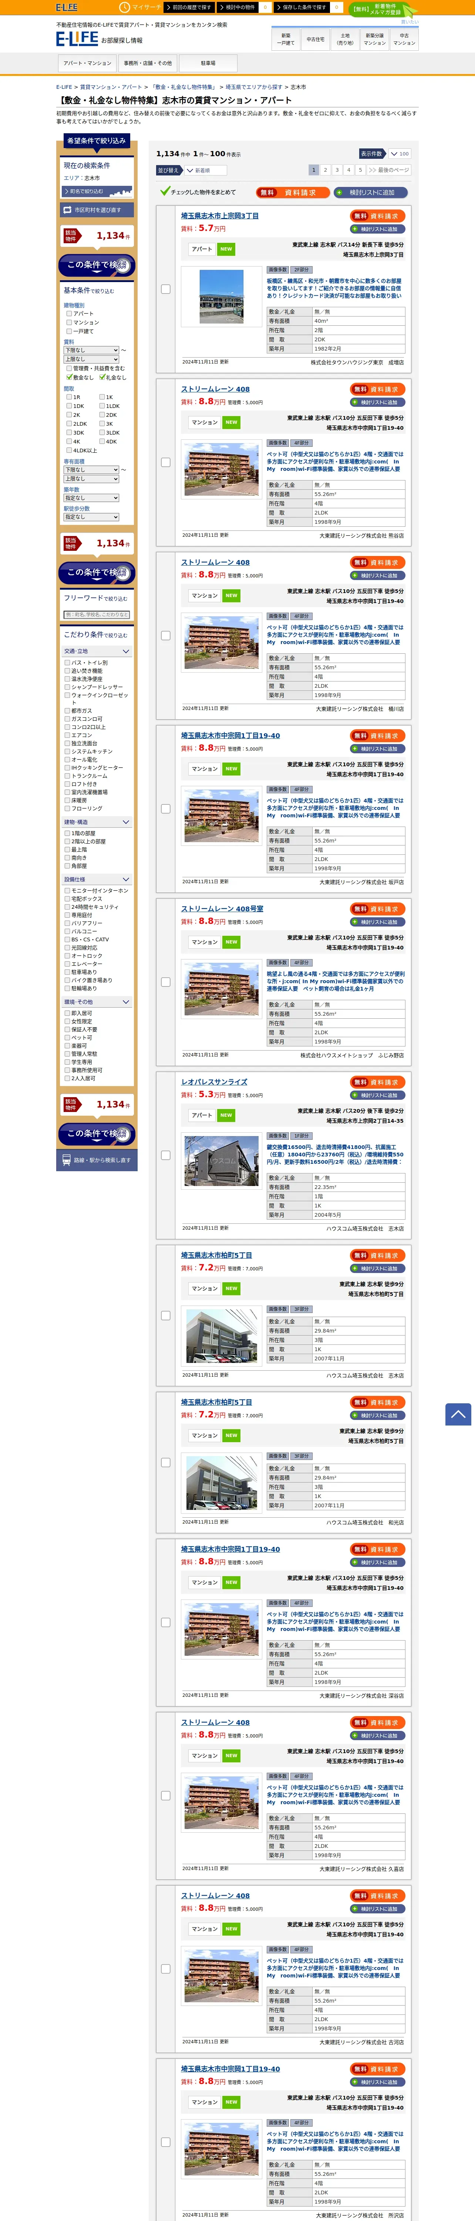Open 中古住宅 in header navigation
This screenshot has width=475, height=2221.
(316, 39)
